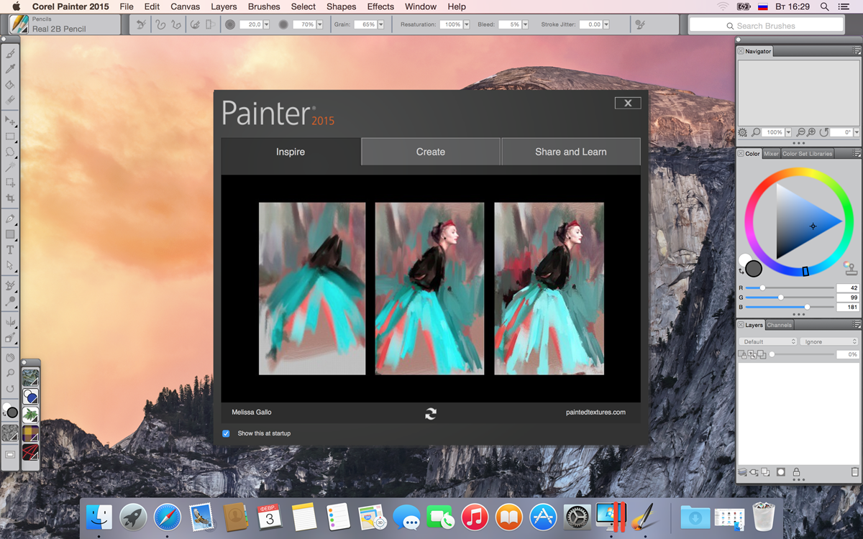This screenshot has width=863, height=539.
Task: Open the brush Size dropdown arrow
Action: [x=266, y=24]
